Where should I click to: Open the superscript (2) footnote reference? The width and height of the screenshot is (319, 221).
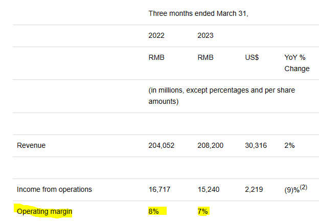(303, 187)
